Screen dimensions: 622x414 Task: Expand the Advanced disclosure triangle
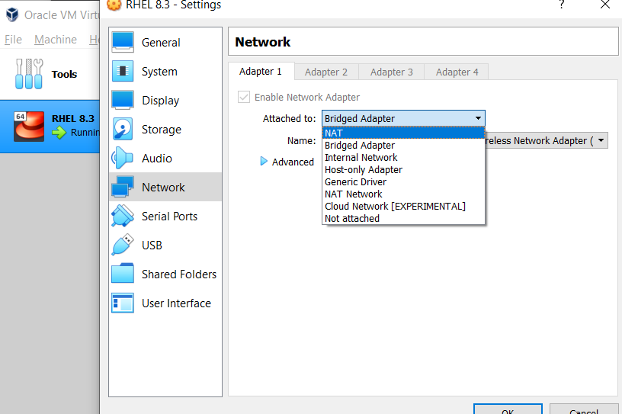tap(264, 161)
